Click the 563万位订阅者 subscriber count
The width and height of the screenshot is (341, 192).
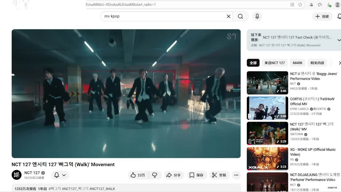pyautogui.click(x=34, y=178)
